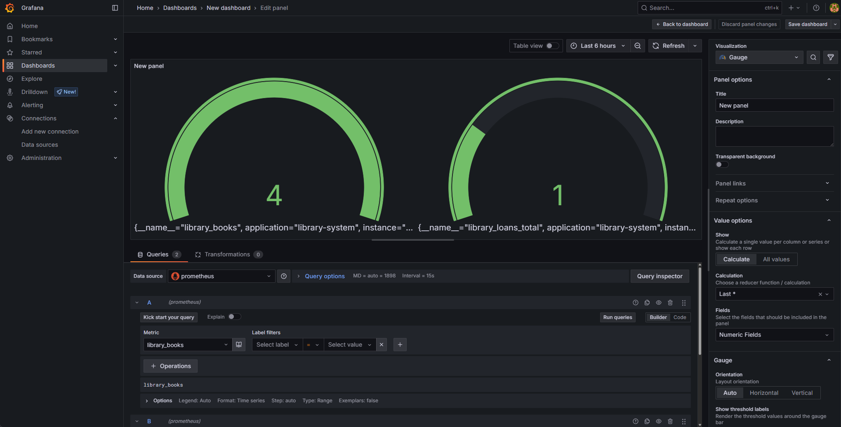Enable the Explain toggle
Viewport: 841px width, 427px height.
click(x=234, y=317)
